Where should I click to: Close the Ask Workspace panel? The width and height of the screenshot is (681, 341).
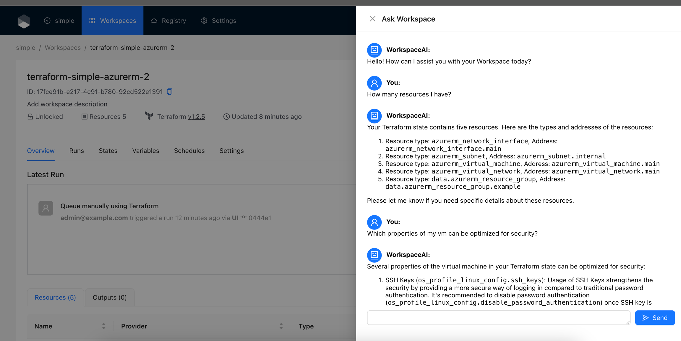372,19
